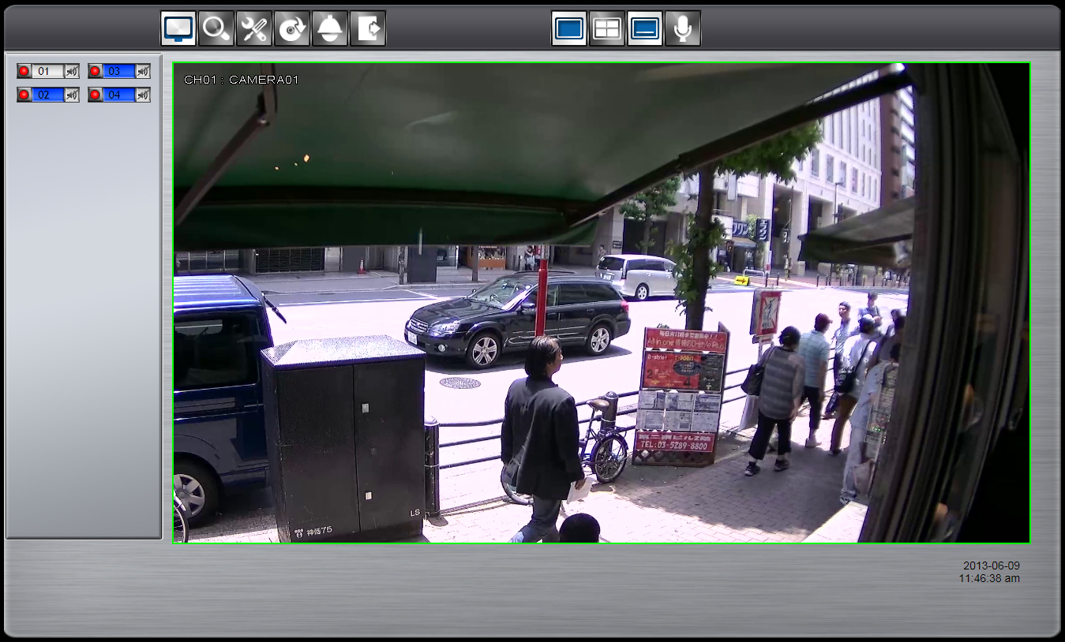Switch to quad split view layout
Viewport: 1065px width, 642px height.
607,28
